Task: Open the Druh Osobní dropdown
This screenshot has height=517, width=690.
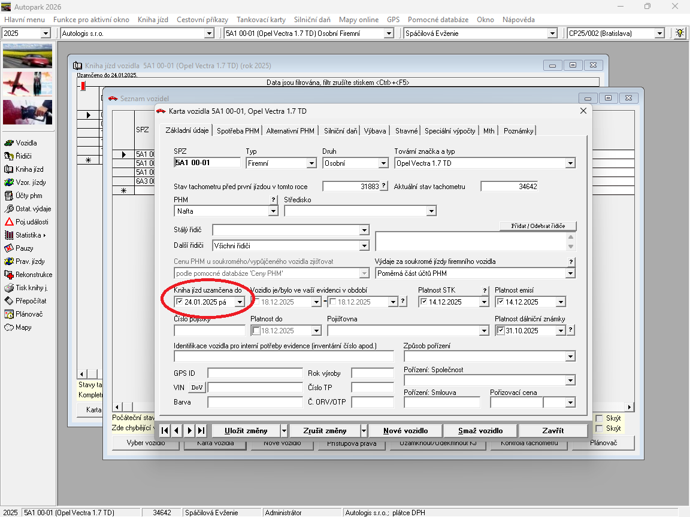Action: click(x=383, y=163)
